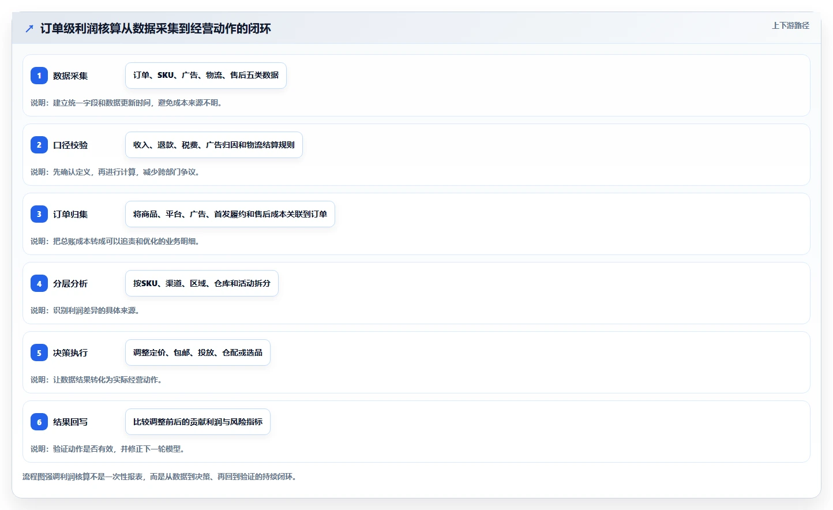The height and width of the screenshot is (510, 833).
Task: Click the 上下游路径 label
Action: (x=790, y=25)
